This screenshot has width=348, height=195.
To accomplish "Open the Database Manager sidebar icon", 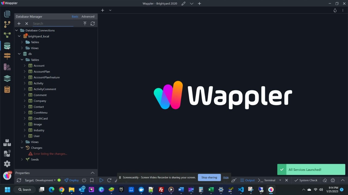I will click(x=7, y=46).
